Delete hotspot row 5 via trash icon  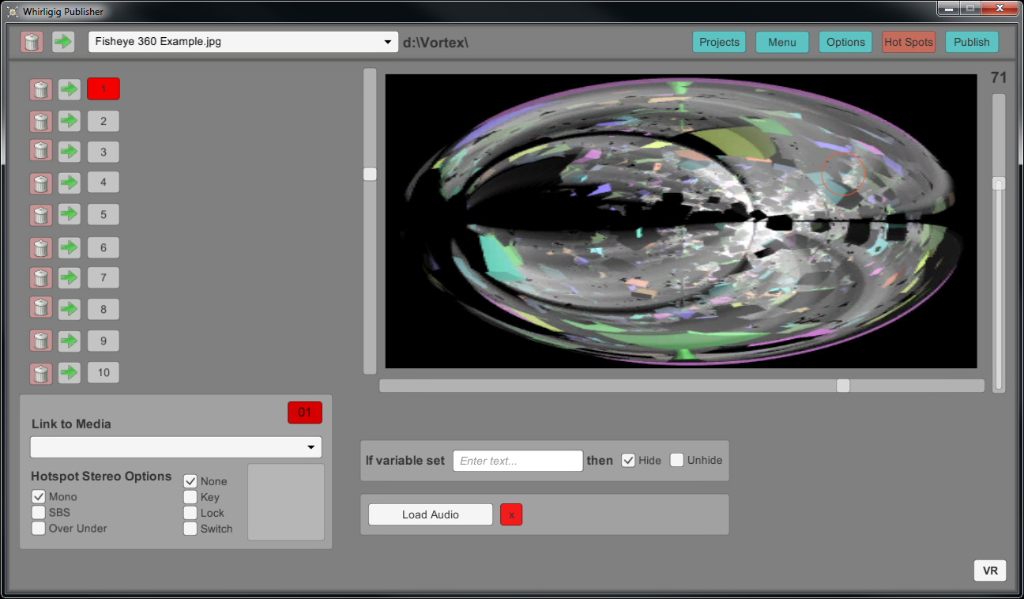click(41, 214)
